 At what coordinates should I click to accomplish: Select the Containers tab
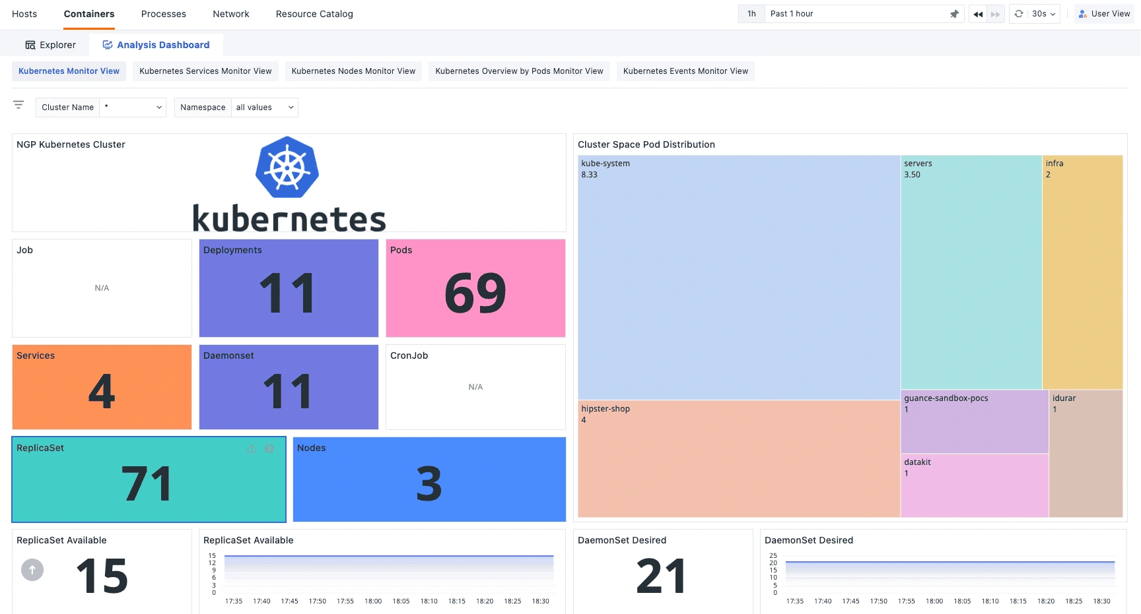(89, 14)
